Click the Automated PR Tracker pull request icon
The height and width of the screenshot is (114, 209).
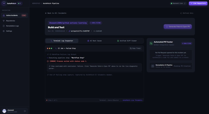coord(151,43)
